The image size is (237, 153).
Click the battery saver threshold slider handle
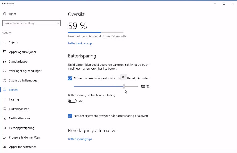coord(124,86)
